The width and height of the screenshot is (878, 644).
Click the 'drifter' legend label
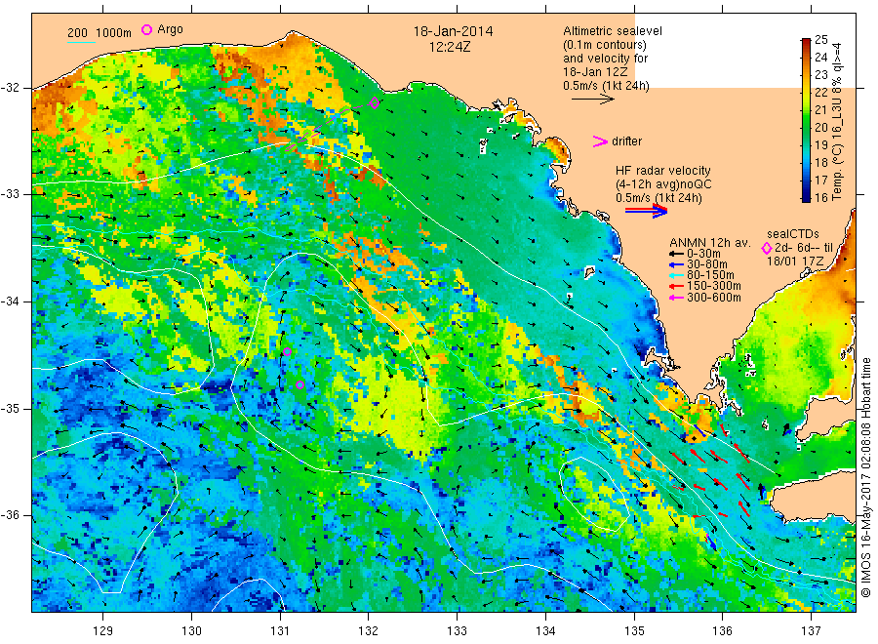pyautogui.click(x=626, y=141)
